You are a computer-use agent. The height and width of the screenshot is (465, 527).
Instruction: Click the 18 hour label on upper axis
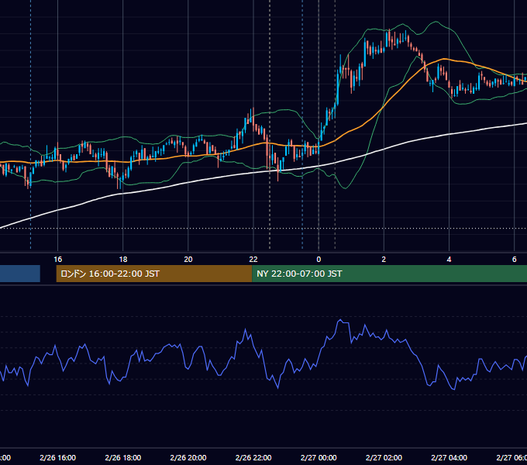tap(123, 259)
